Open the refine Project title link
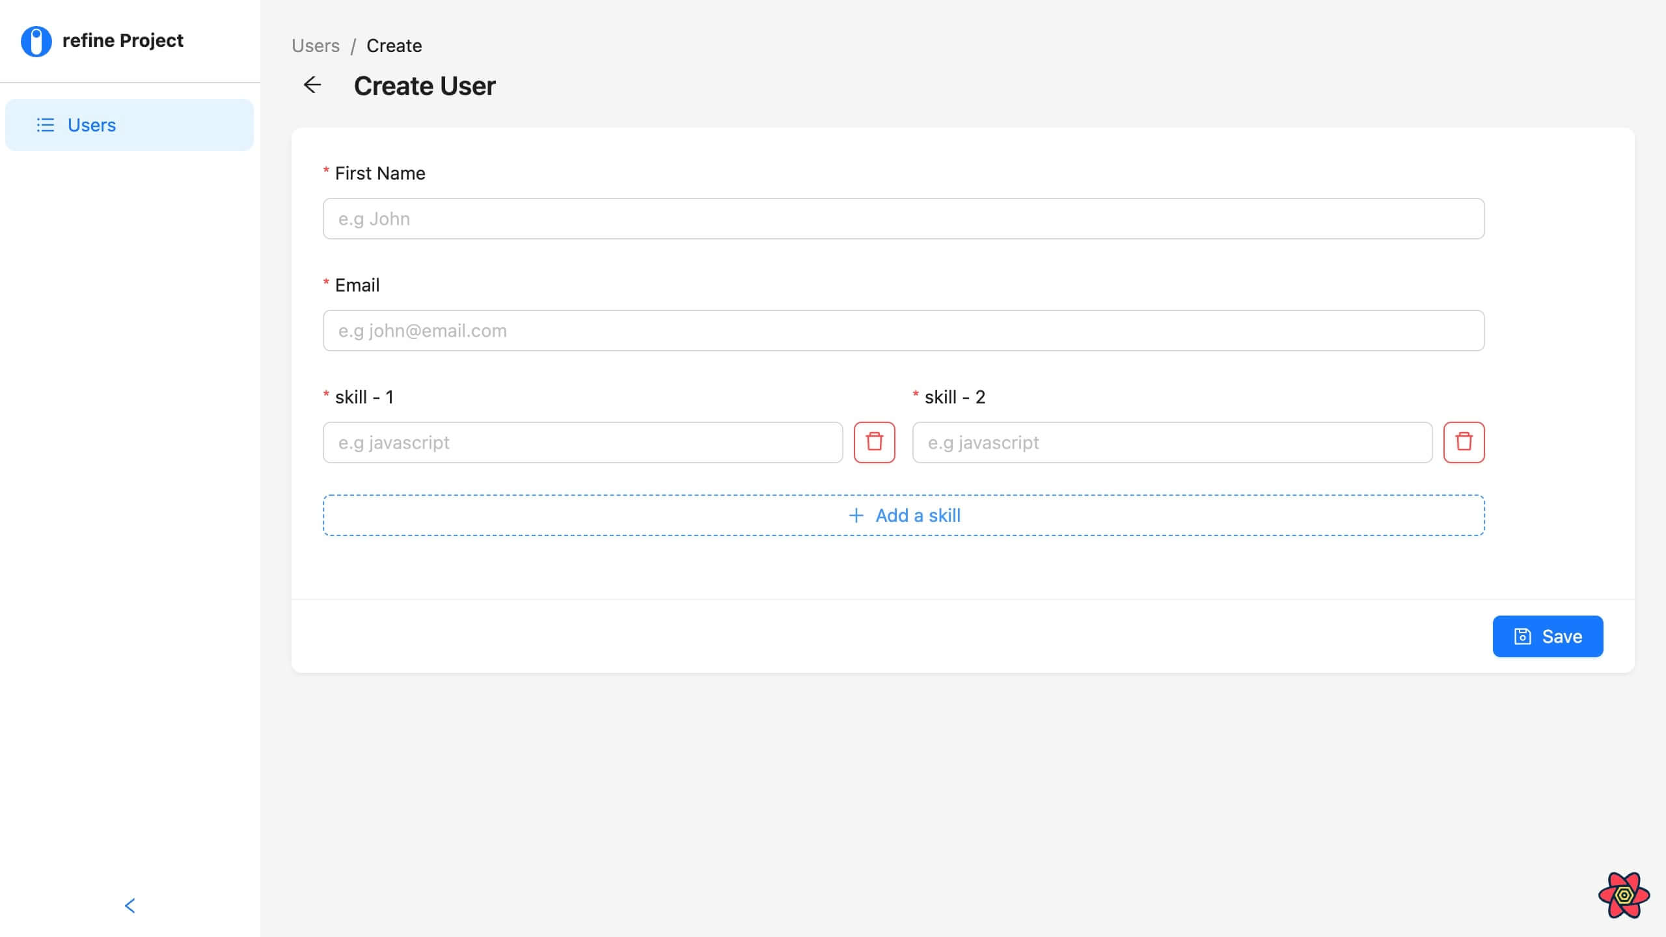The image size is (1666, 937). tap(122, 40)
